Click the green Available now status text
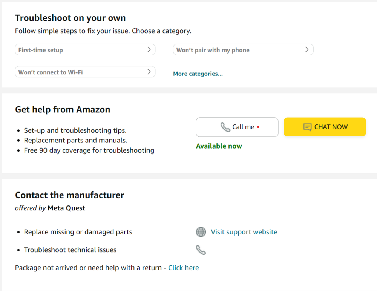 pos(219,146)
